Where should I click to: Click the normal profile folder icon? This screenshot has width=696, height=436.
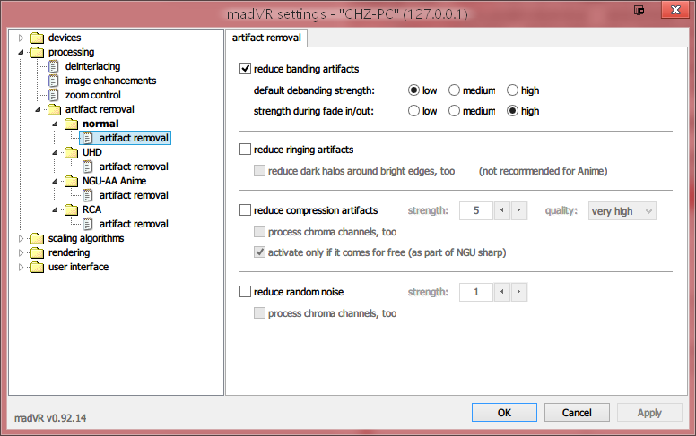point(72,124)
